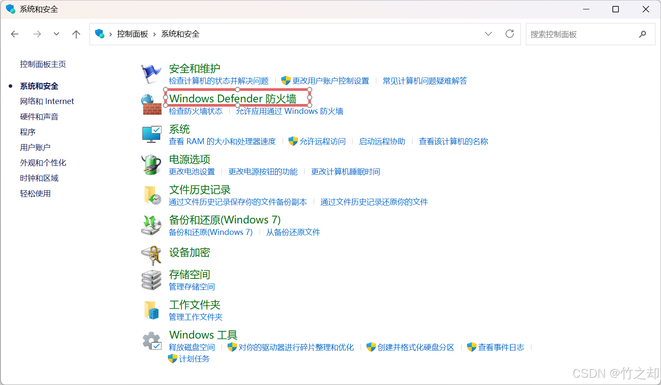This screenshot has width=661, height=385.
Task: Select 系统和安全 in the address breadcrumb
Action: pyautogui.click(x=180, y=34)
